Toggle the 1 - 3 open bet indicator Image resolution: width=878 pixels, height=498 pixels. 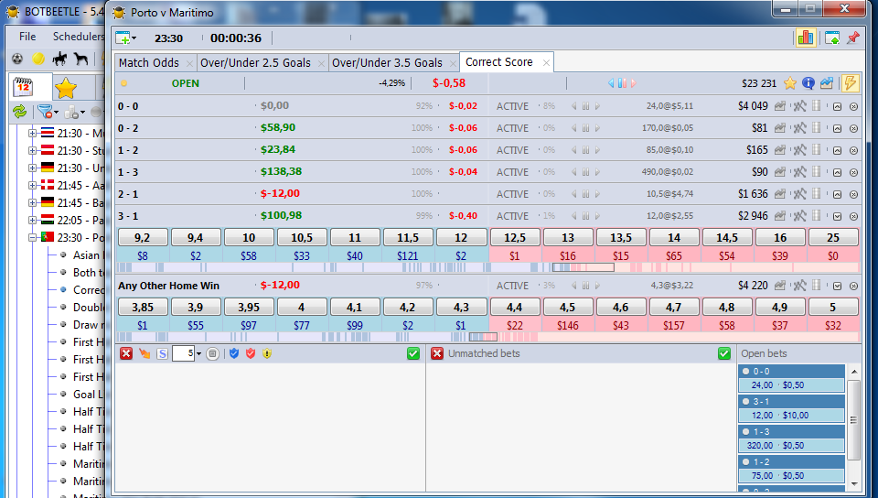(746, 431)
